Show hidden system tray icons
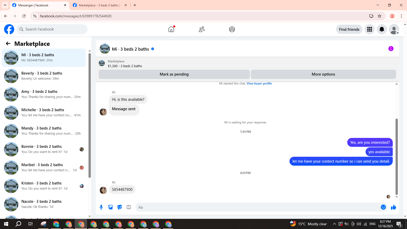 click(334, 224)
